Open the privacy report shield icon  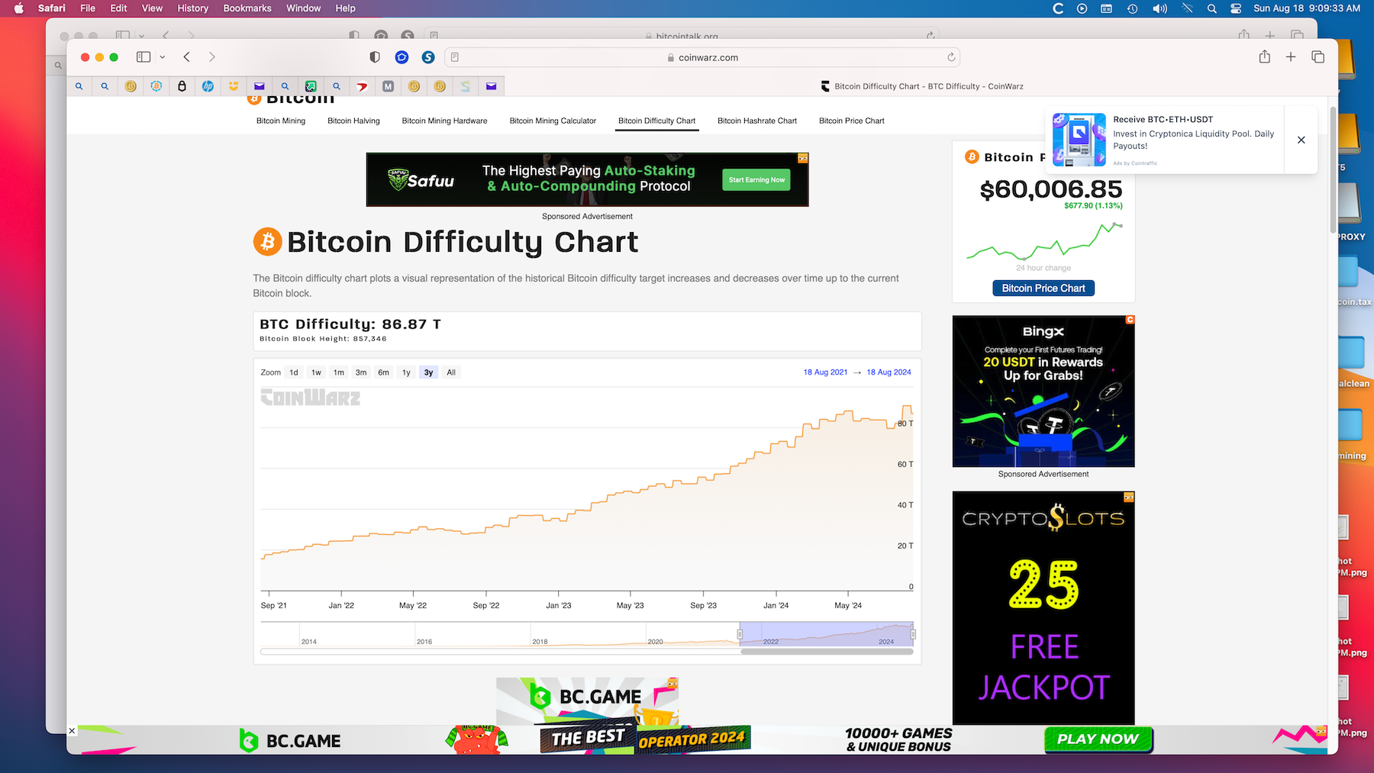[x=375, y=57]
